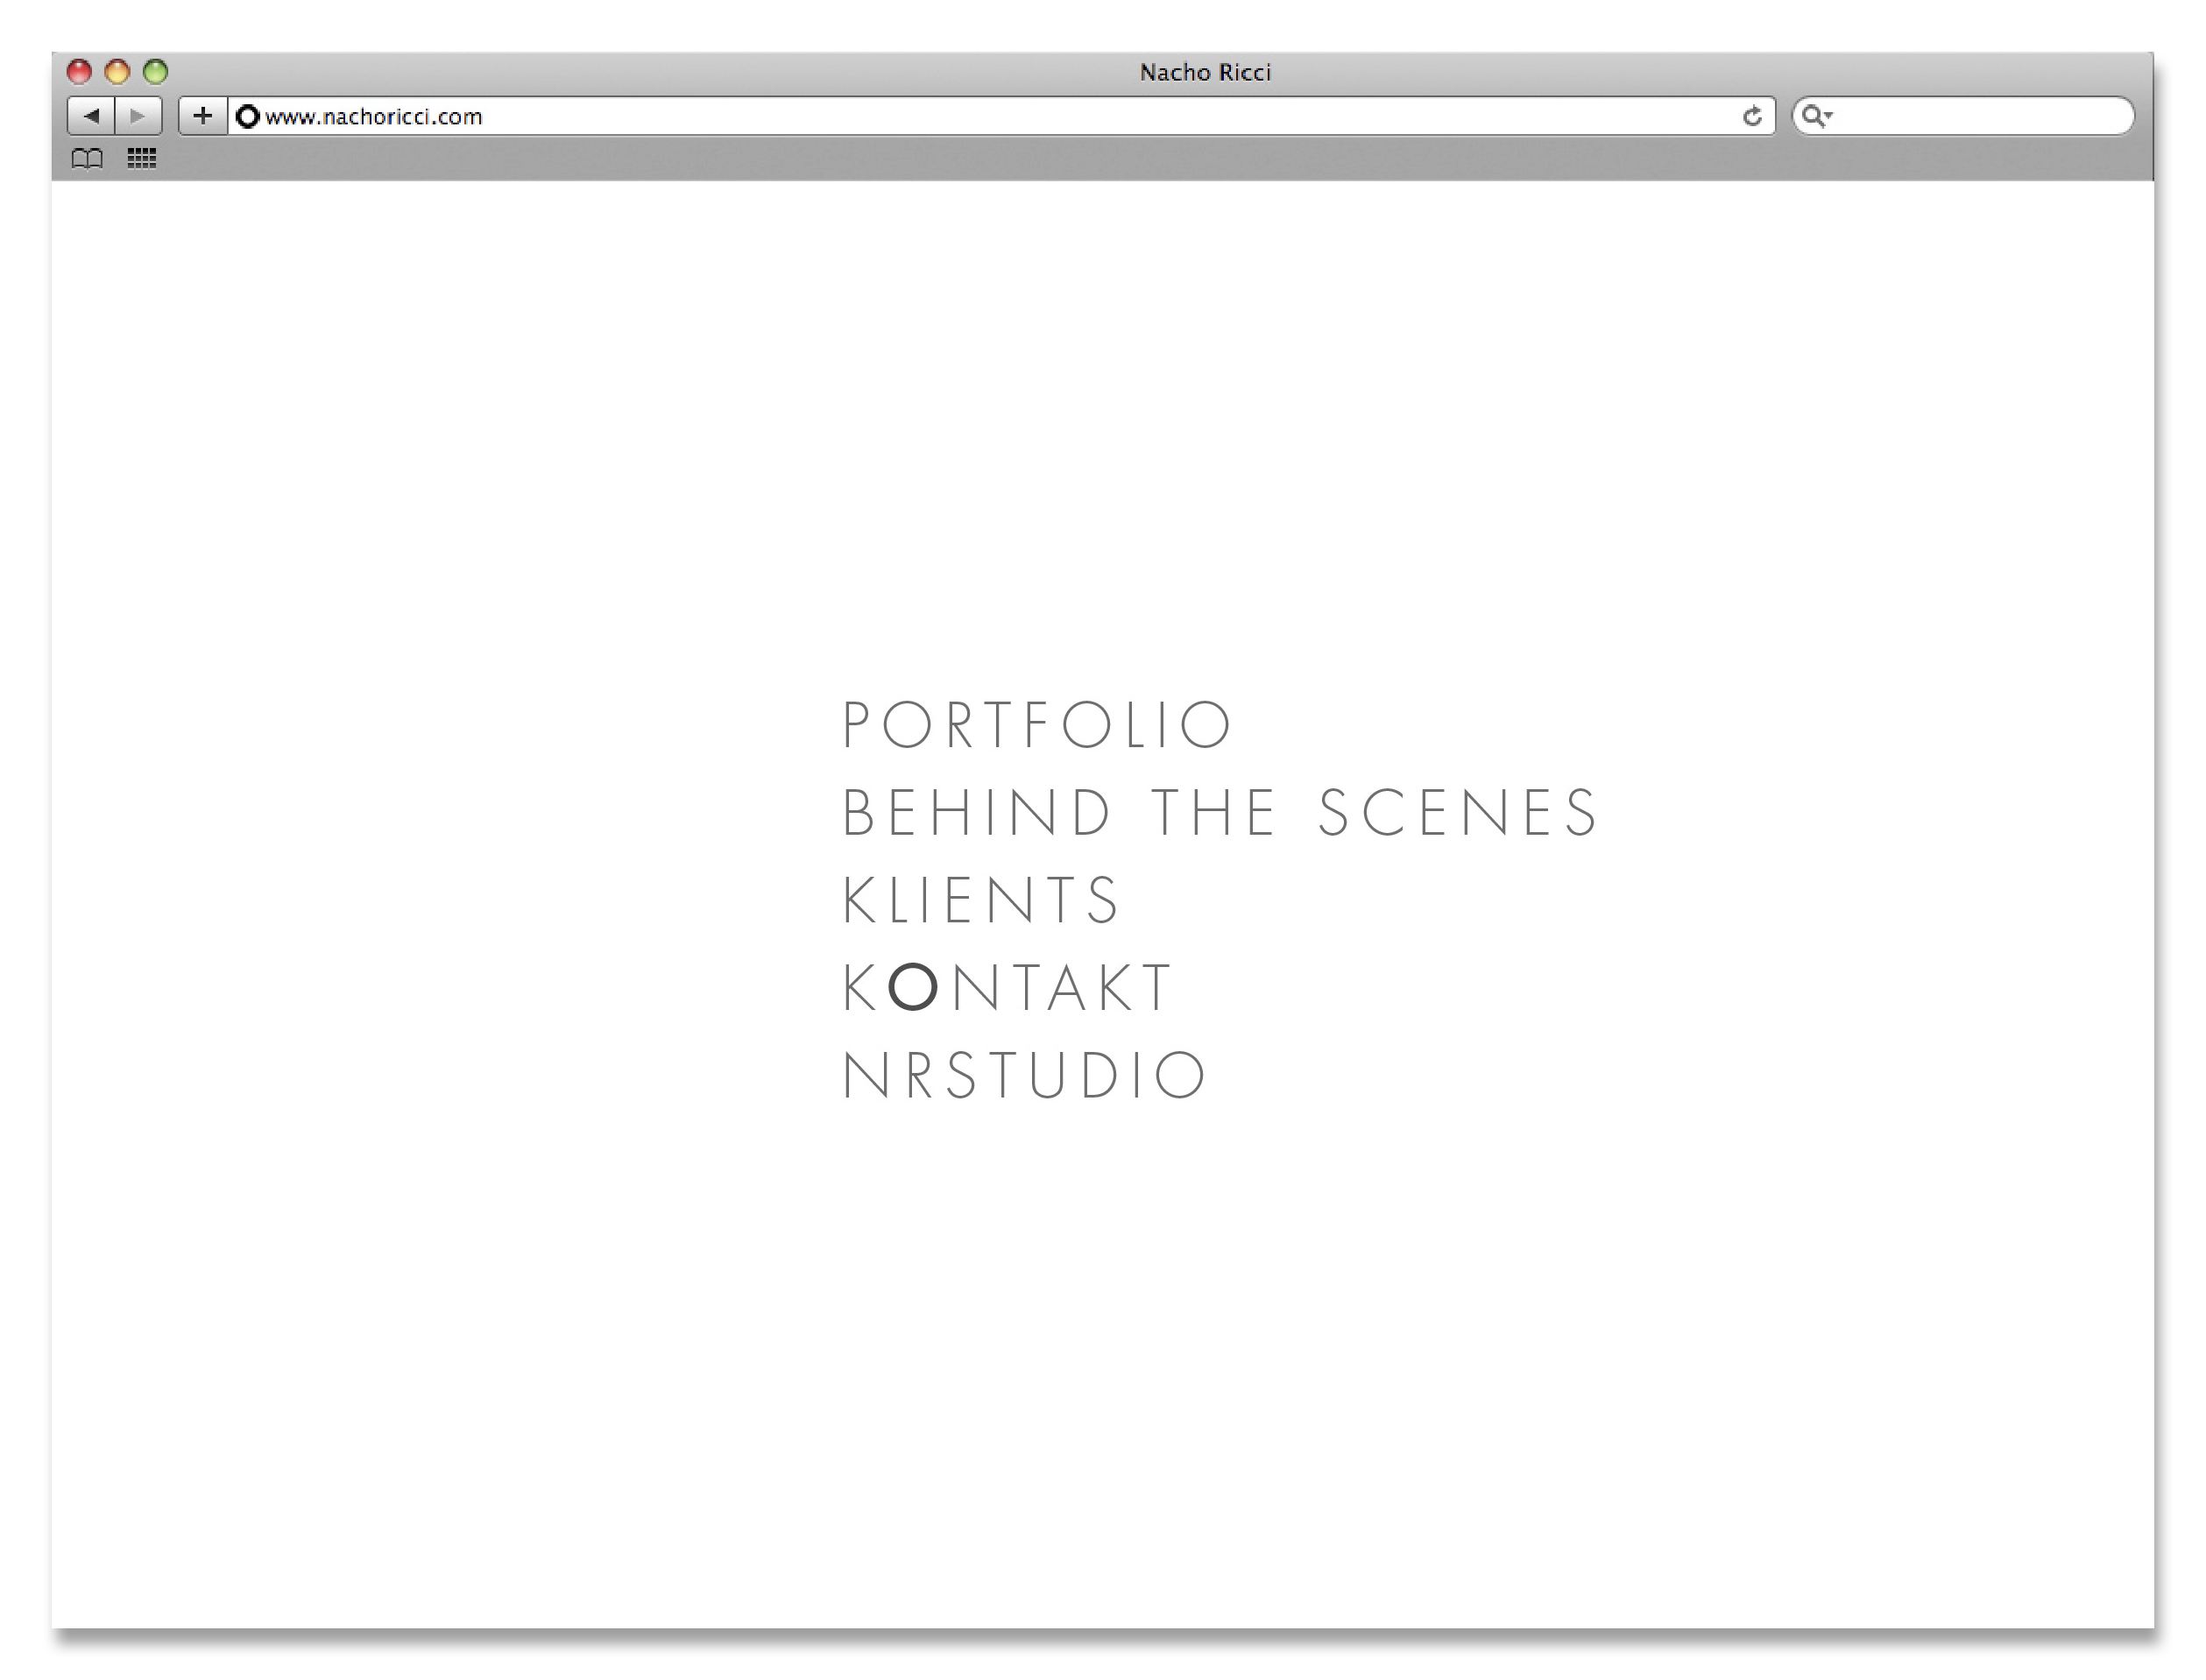
Task: Minimize the window with the yellow button
Action: 117,72
